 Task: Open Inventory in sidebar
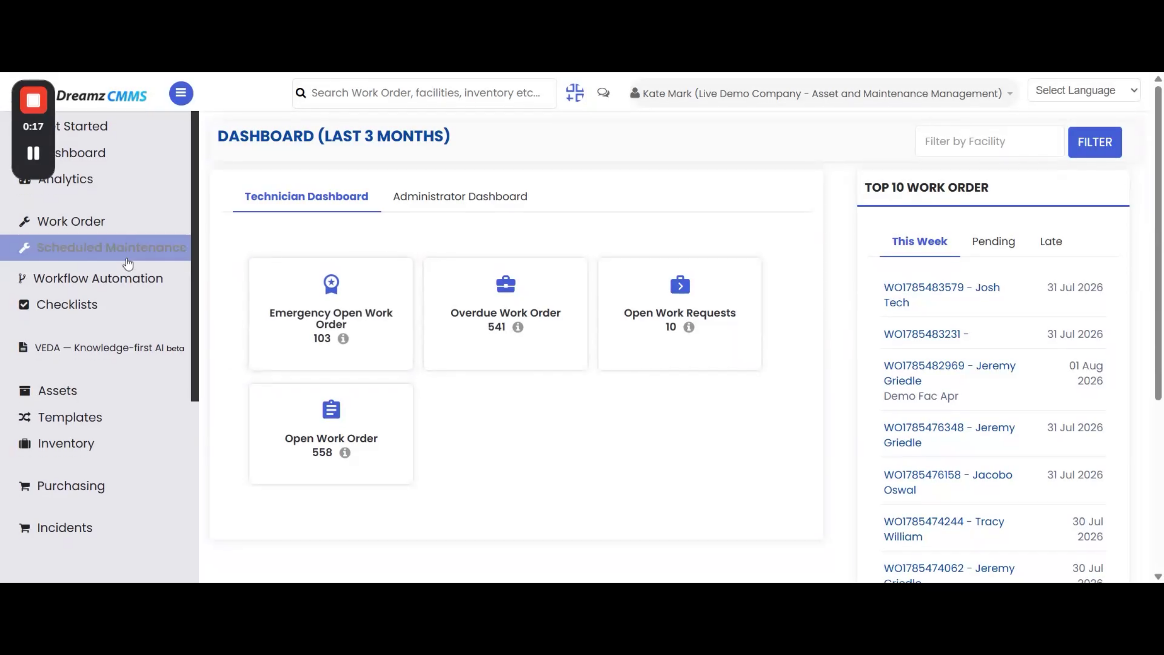tap(66, 443)
